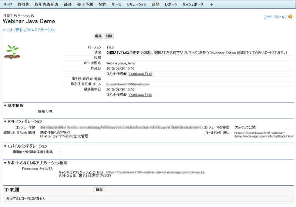The image size is (296, 207).
Task: Collapse the 基本情報 section
Action: [5, 106]
